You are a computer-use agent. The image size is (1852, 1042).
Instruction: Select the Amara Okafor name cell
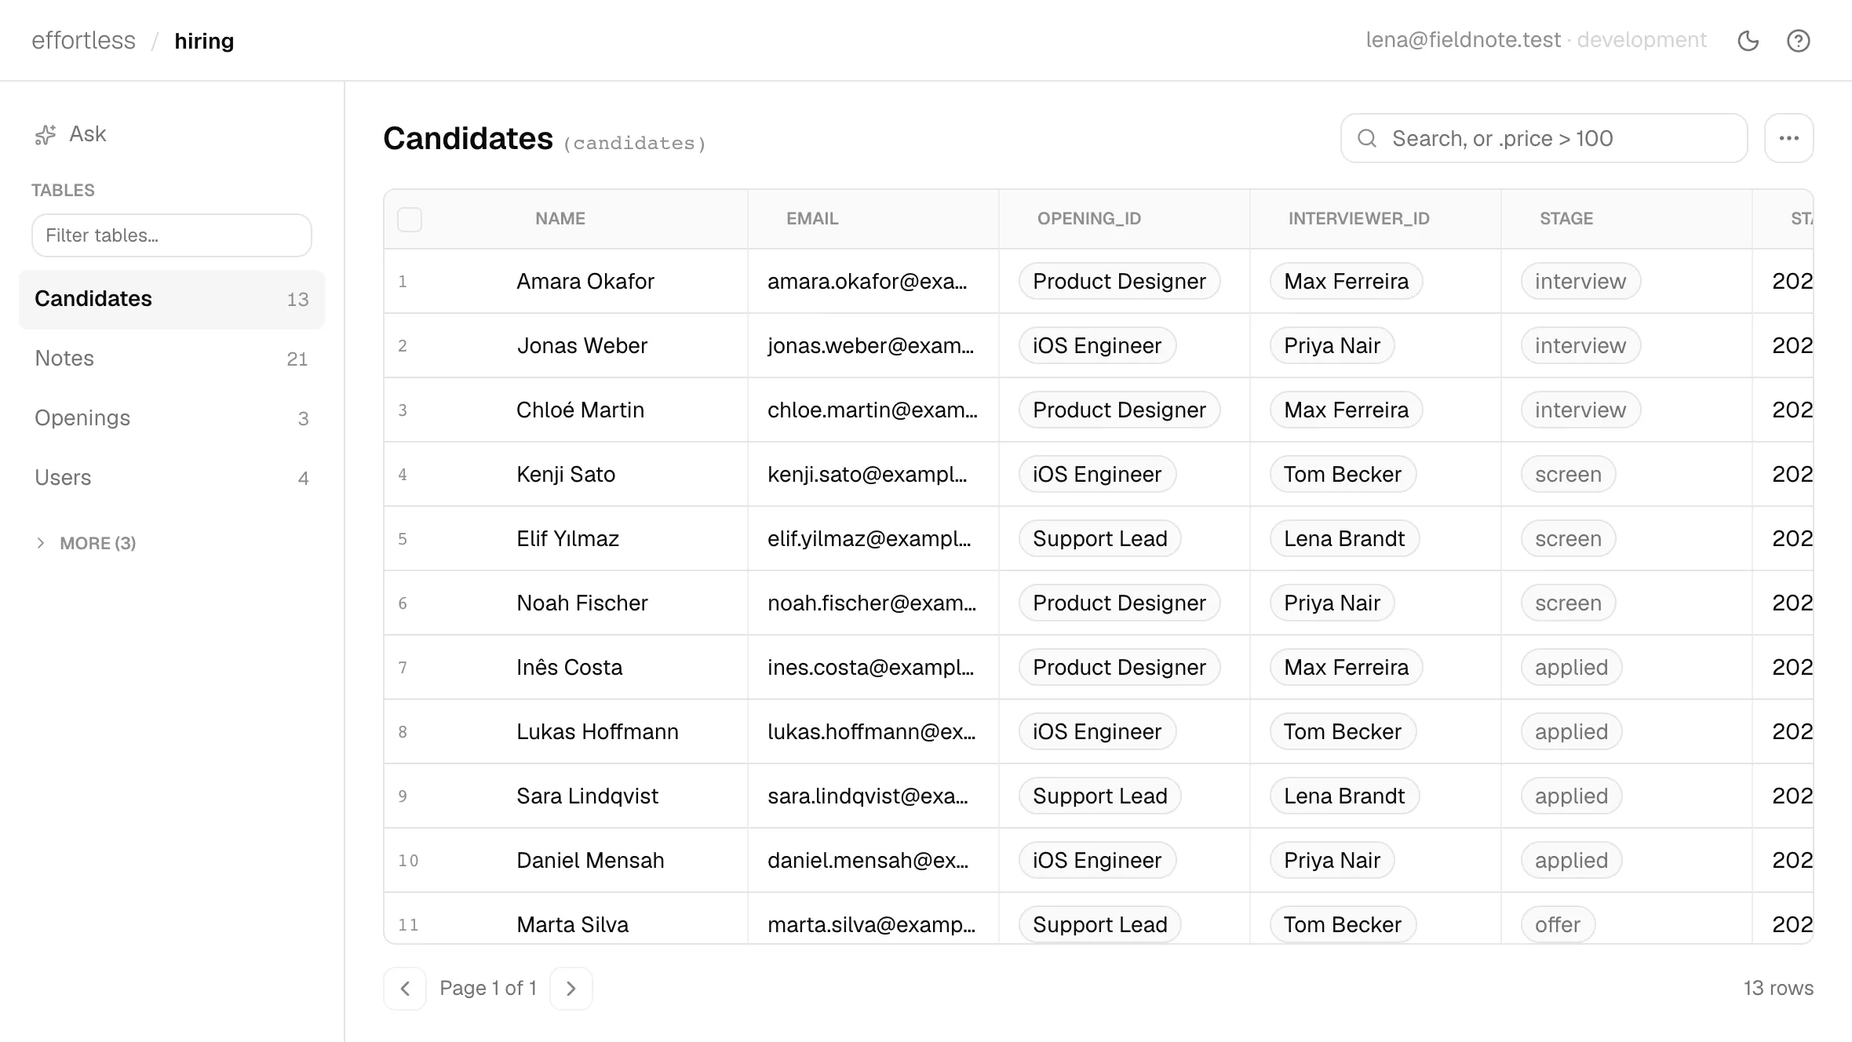coord(585,282)
